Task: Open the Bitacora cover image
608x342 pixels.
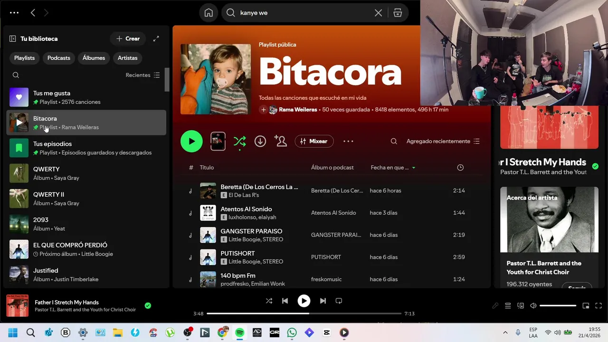Action: pos(216,79)
